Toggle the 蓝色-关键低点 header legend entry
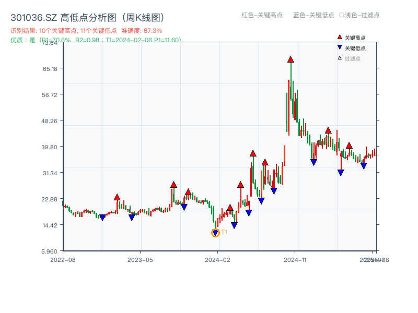The image size is (418, 313). [313, 15]
